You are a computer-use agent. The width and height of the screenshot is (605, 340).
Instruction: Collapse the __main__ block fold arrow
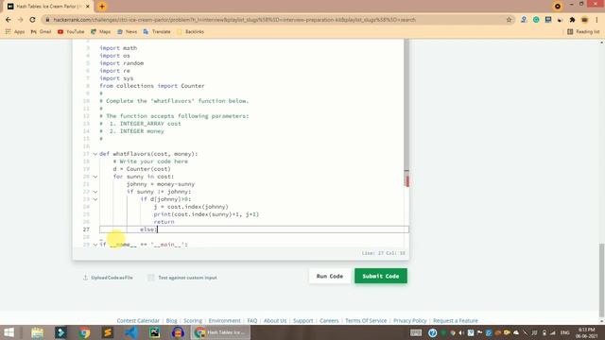[x=95, y=245]
